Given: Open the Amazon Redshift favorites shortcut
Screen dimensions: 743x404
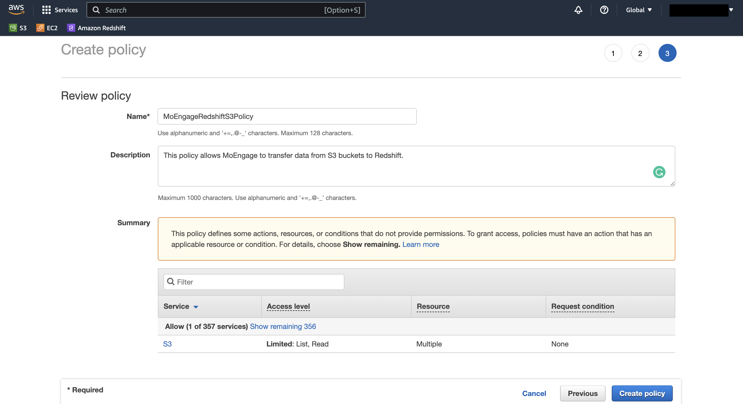Looking at the screenshot, I should click(x=96, y=28).
